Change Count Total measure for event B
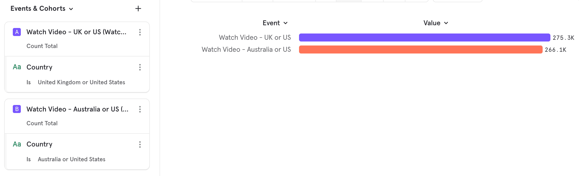Image resolution: width=579 pixels, height=176 pixels. (x=42, y=123)
